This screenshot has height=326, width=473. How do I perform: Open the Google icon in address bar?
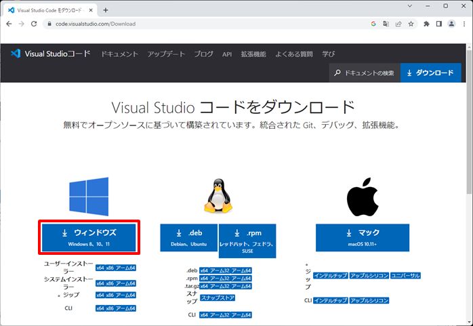373,24
